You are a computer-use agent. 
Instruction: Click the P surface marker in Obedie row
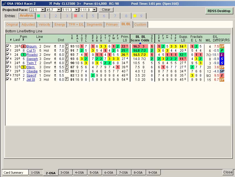67,71
